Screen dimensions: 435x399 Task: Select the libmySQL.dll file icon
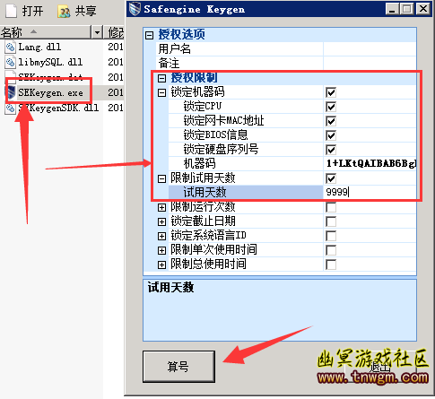point(11,62)
